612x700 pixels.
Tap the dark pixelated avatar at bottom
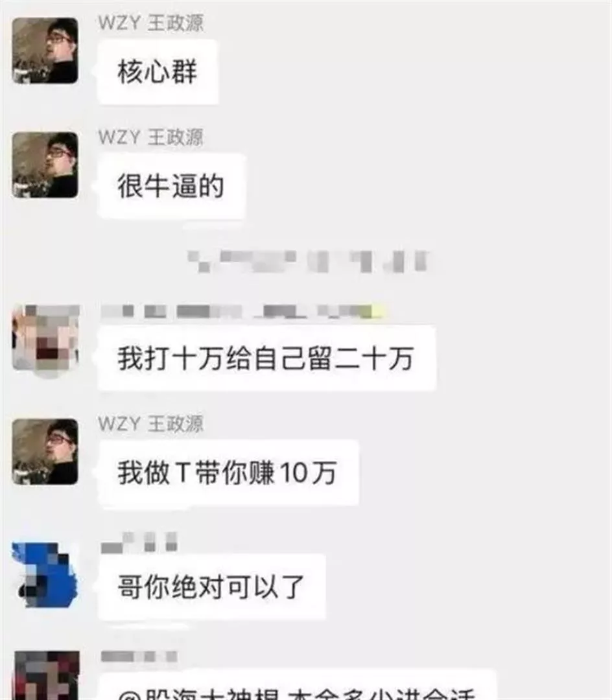pyautogui.click(x=47, y=675)
